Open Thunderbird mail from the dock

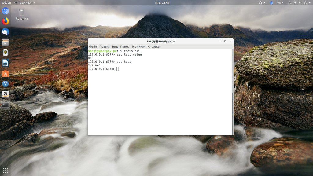coord(6,32)
